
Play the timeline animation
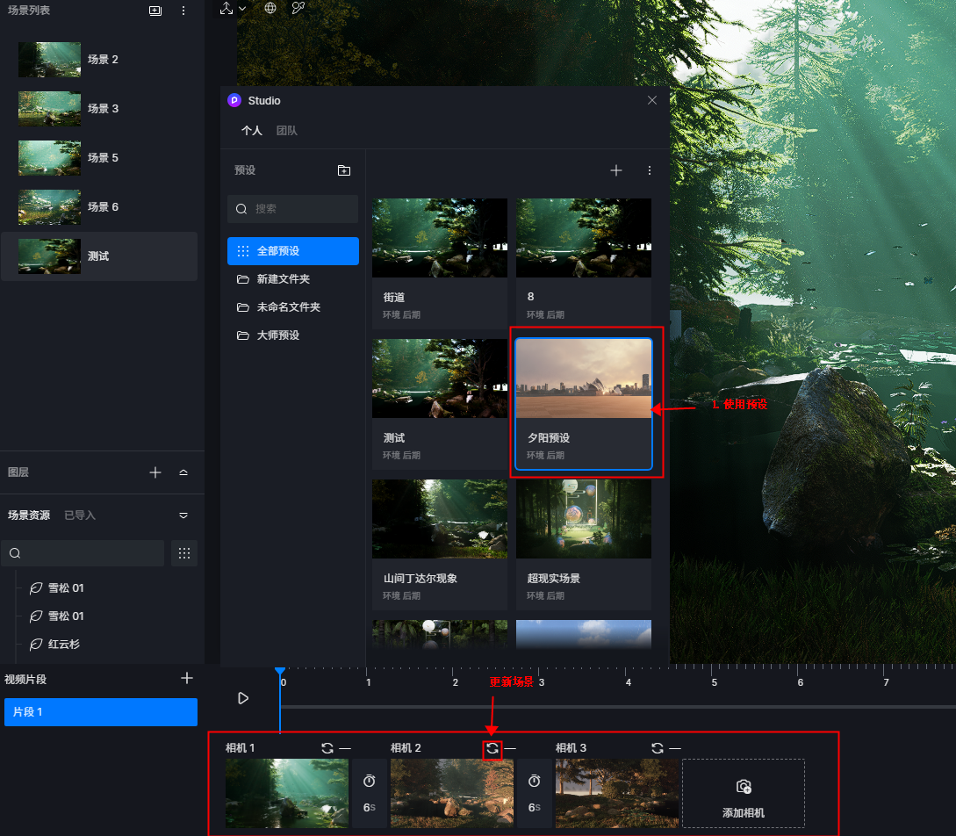tap(242, 698)
